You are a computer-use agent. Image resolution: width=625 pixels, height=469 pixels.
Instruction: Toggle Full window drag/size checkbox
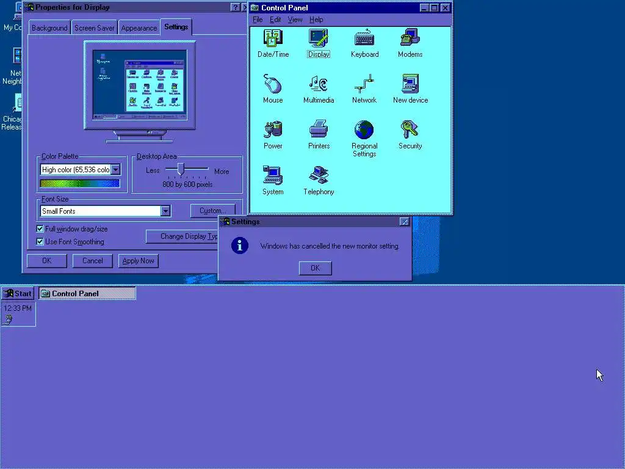point(40,228)
